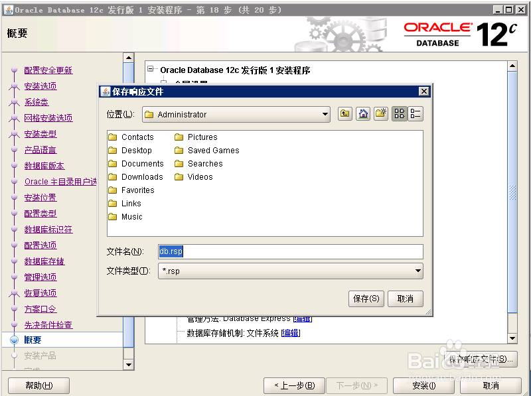The height and width of the screenshot is (396, 531).
Task: Click the up one level folder icon
Action: pos(344,113)
